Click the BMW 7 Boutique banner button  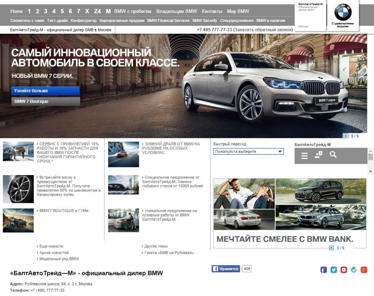[46, 101]
